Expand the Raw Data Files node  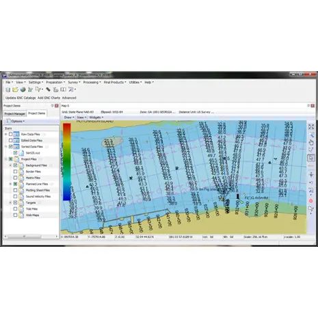[x=6, y=134]
